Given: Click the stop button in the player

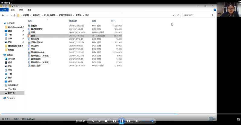Looking at the screenshot, I should point(106,121).
